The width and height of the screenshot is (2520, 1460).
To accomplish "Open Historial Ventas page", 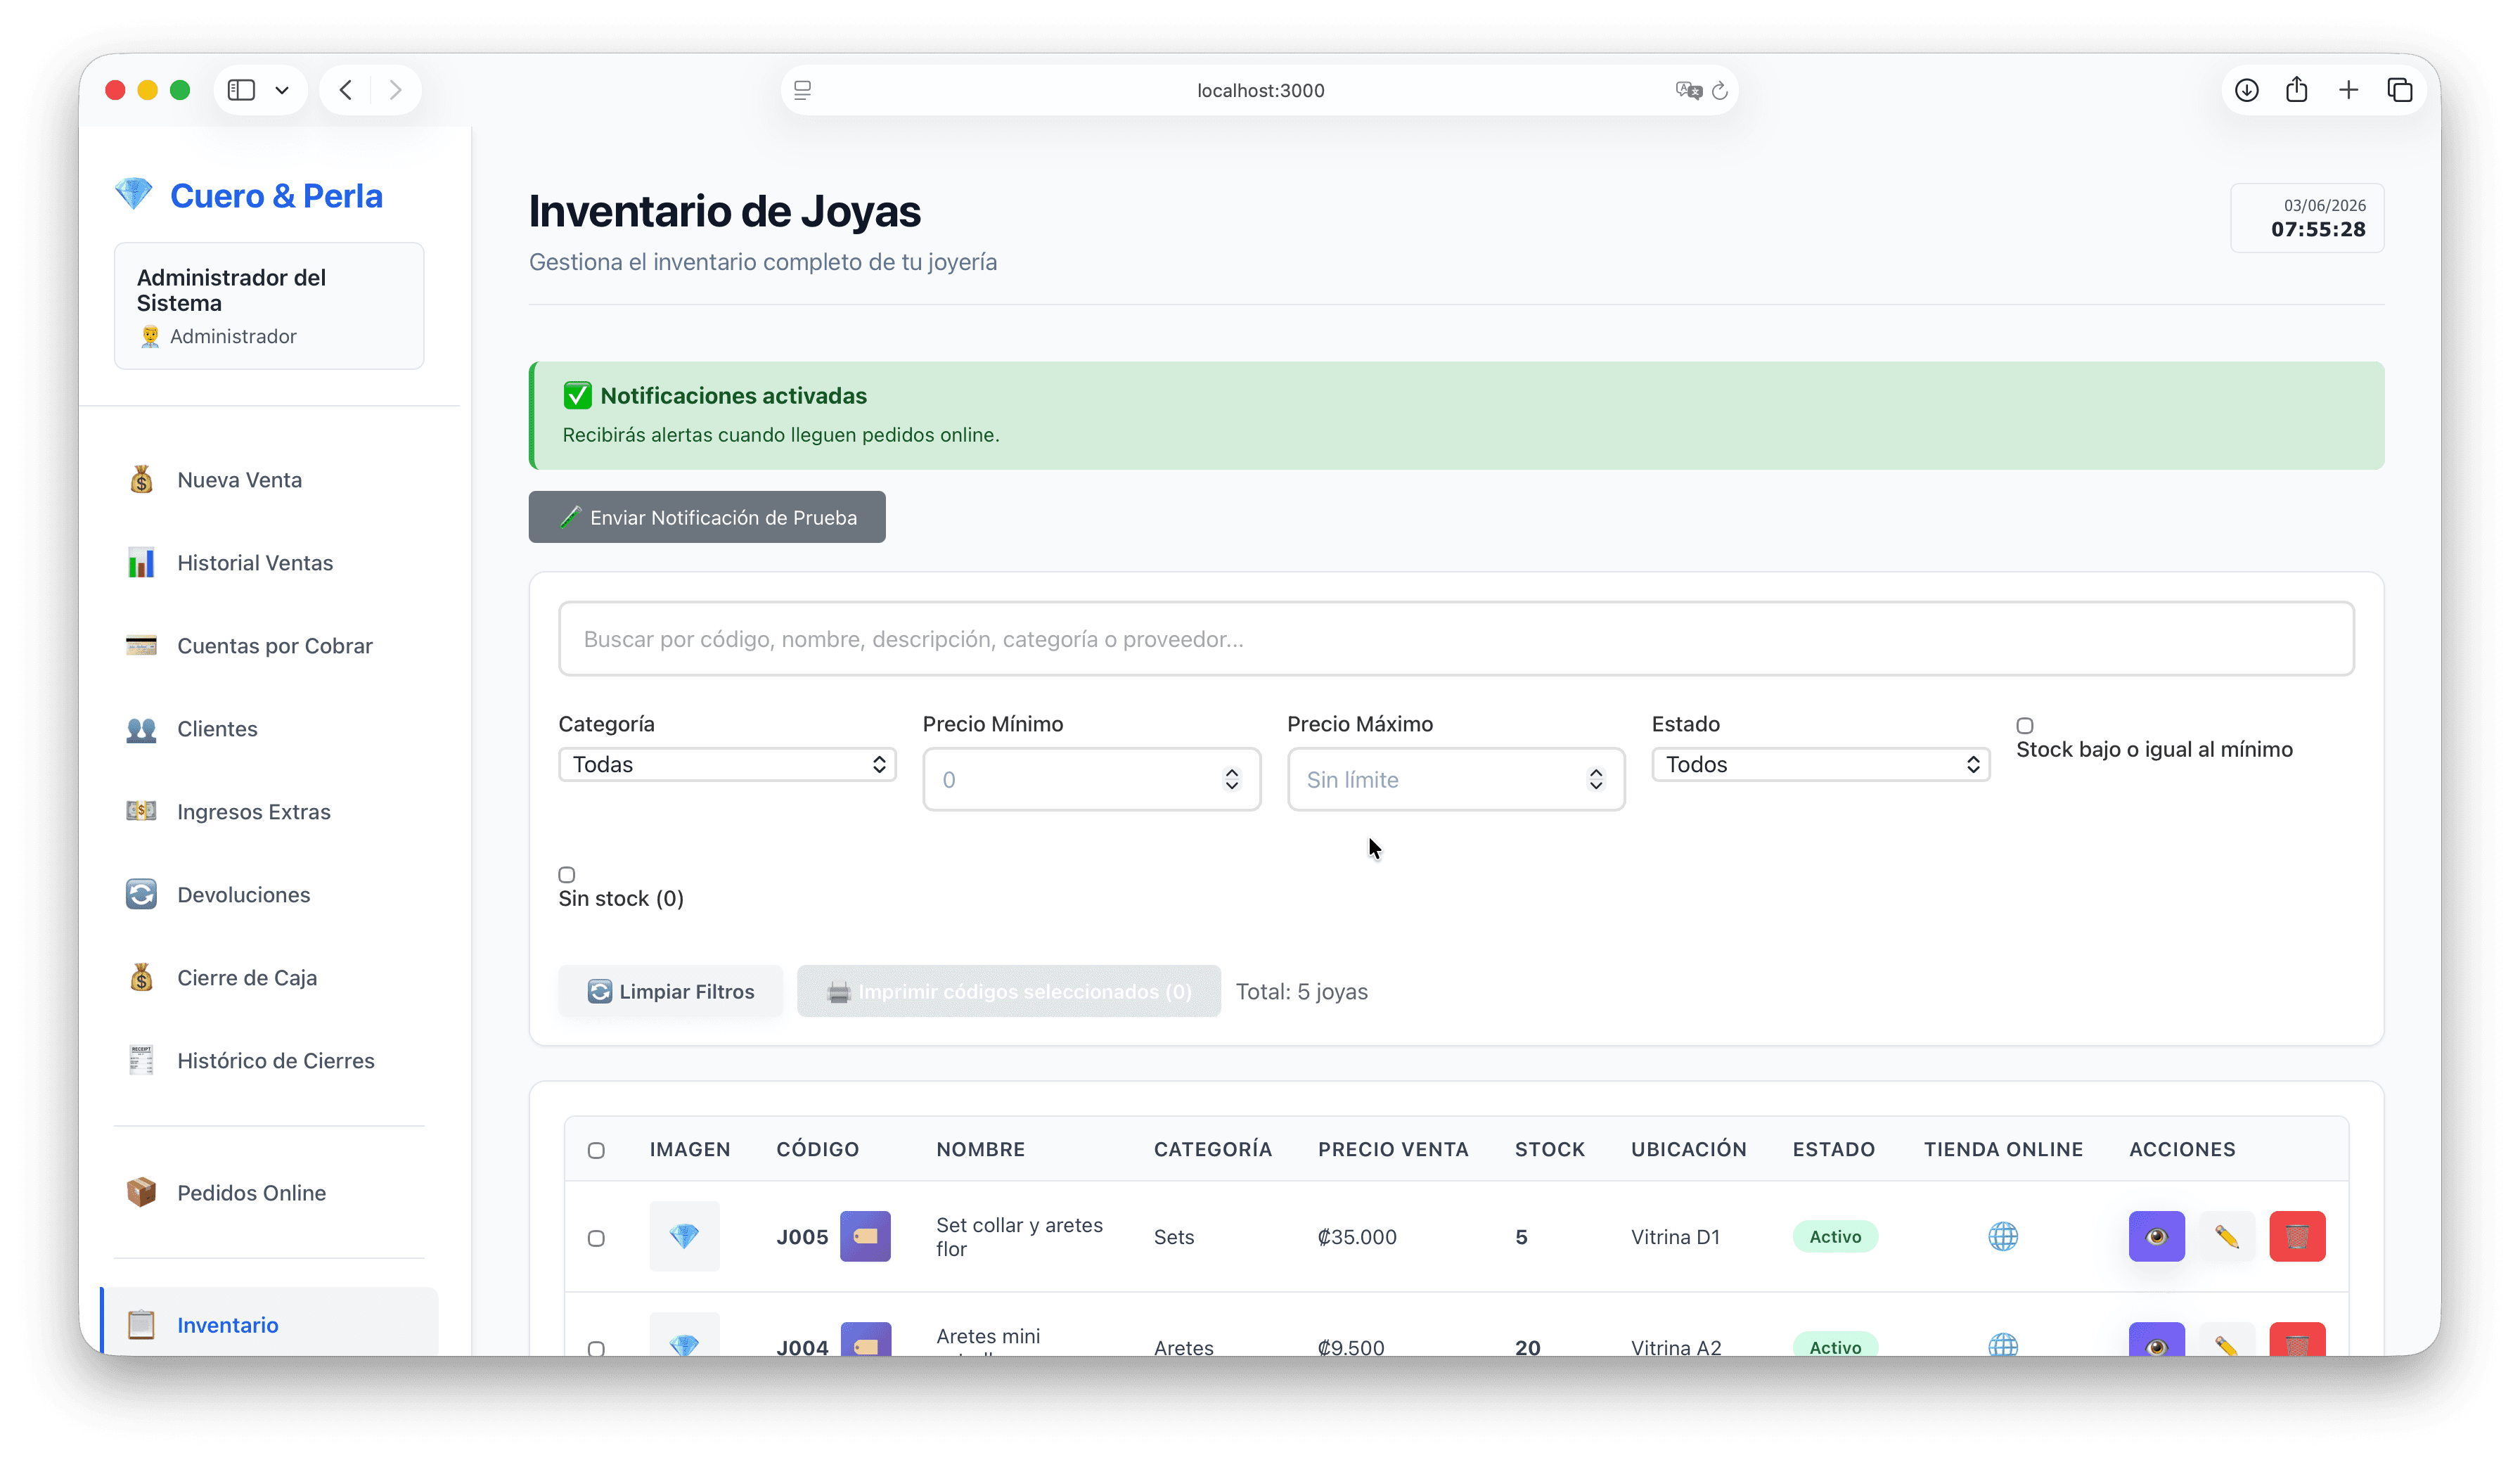I will [x=269, y=563].
